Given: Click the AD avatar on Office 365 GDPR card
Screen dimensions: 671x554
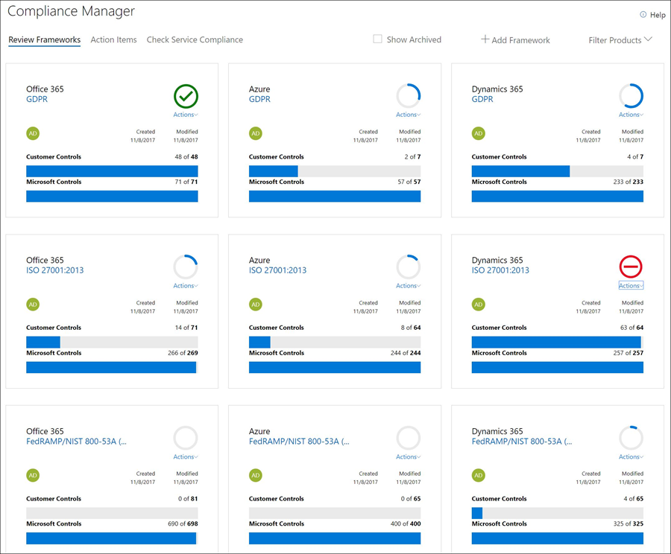Looking at the screenshot, I should coord(32,133).
